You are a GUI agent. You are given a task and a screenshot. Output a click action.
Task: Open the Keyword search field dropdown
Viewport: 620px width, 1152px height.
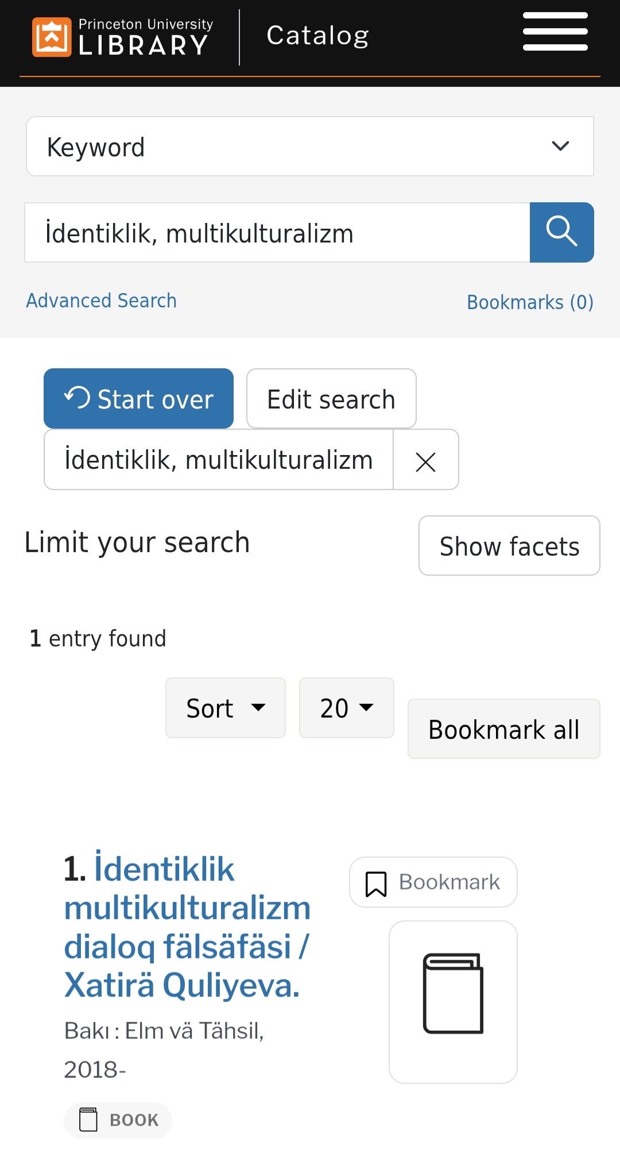coord(310,147)
